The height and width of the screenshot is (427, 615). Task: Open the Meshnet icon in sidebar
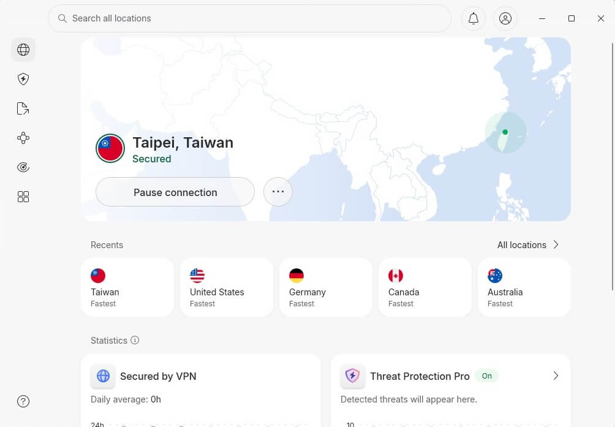(x=23, y=138)
